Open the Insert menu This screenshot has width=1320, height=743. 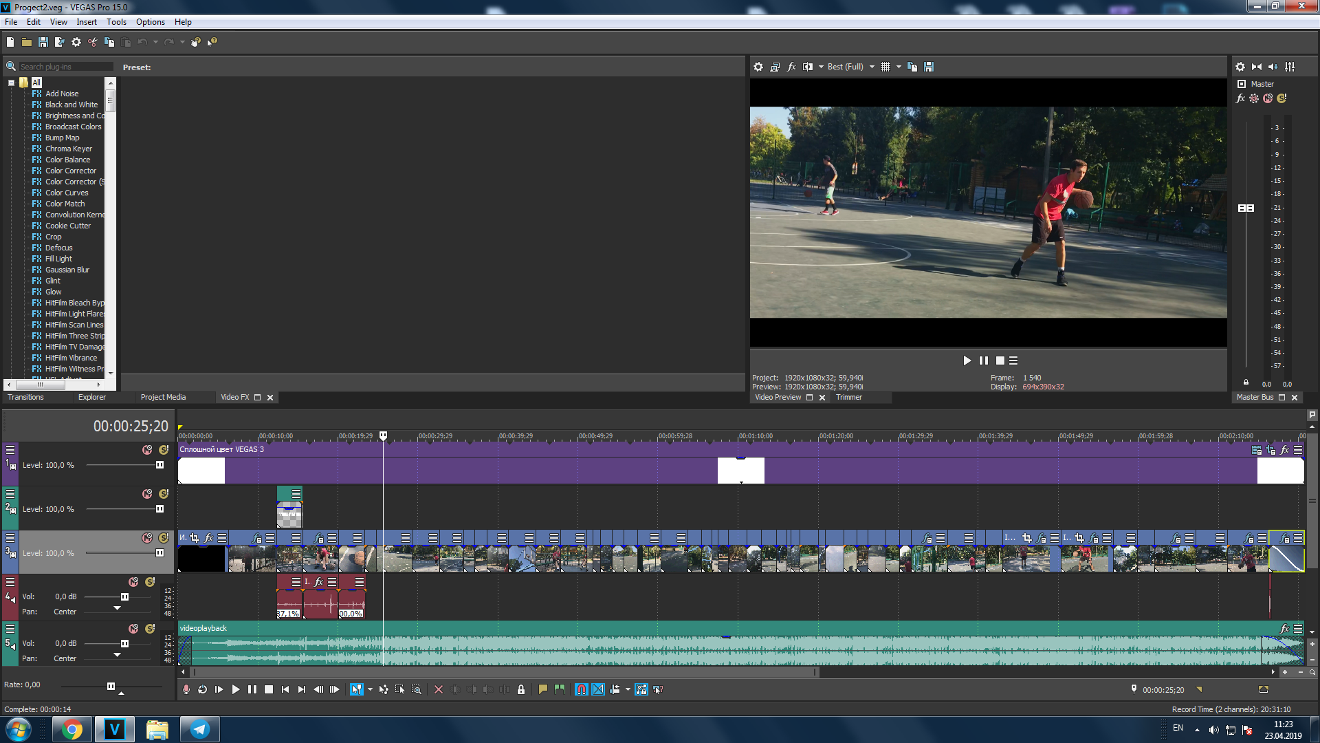pos(87,22)
